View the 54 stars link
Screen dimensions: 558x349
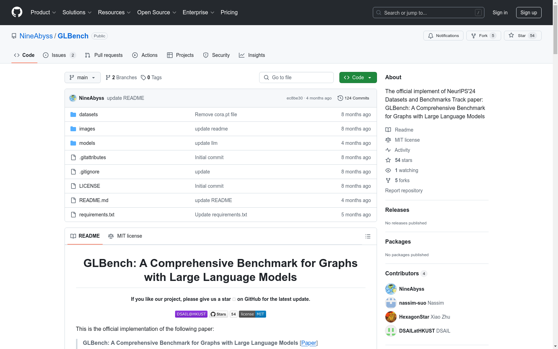click(399, 160)
